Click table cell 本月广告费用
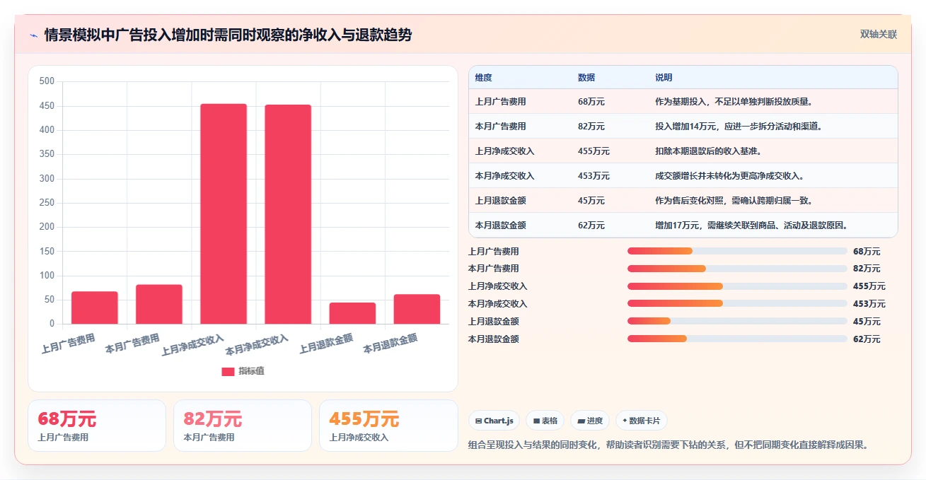The height and width of the screenshot is (480, 926). tap(501, 127)
